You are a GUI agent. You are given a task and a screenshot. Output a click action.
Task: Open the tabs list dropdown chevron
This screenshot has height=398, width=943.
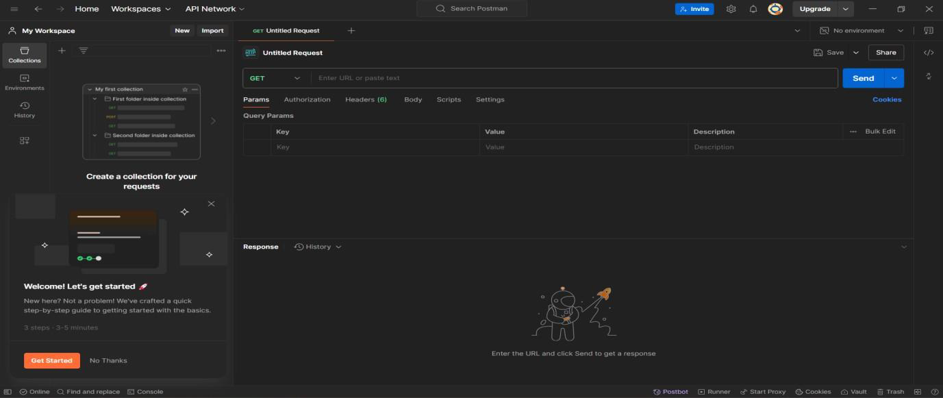[x=797, y=31]
